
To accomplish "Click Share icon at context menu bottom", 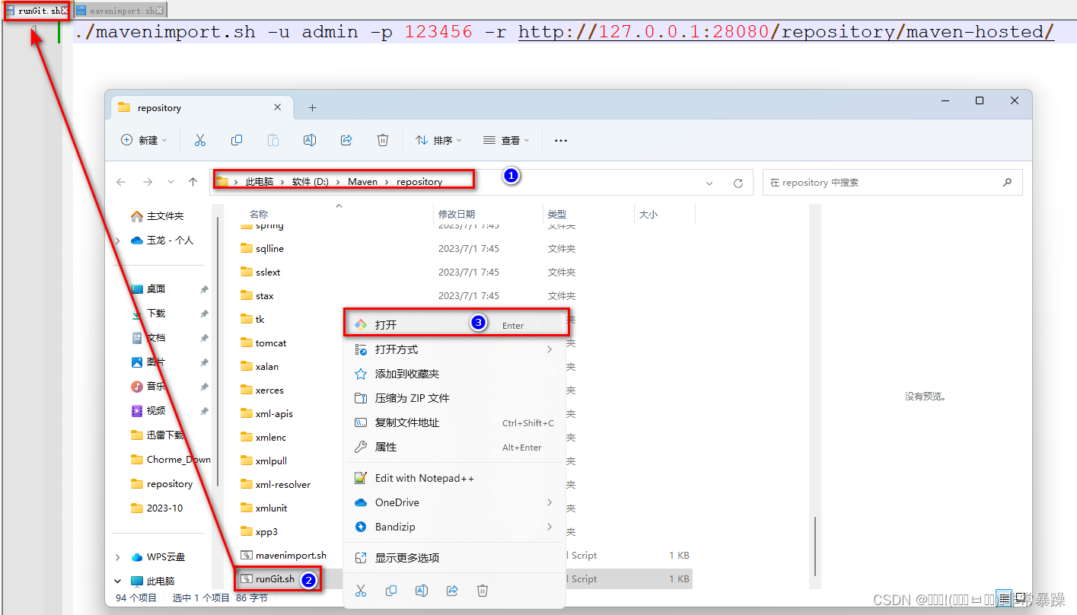I will pyautogui.click(x=452, y=591).
